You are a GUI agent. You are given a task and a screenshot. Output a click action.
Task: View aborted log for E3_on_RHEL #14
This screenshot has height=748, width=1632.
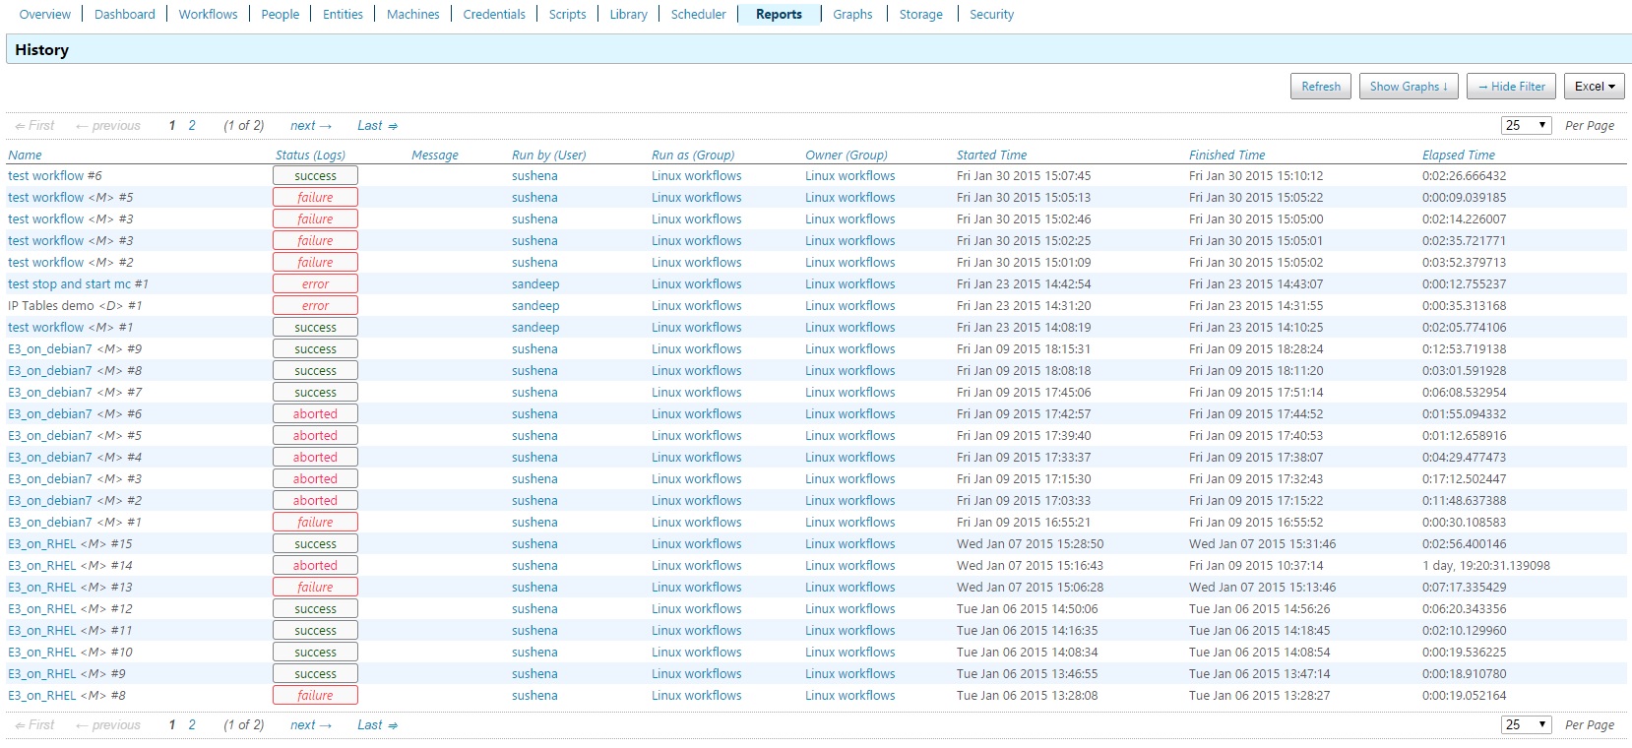(x=315, y=565)
